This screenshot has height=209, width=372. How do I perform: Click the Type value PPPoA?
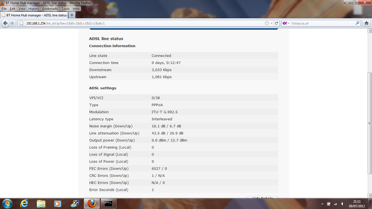157,105
